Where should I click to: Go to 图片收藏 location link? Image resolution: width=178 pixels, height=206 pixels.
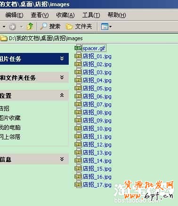pos(10,118)
